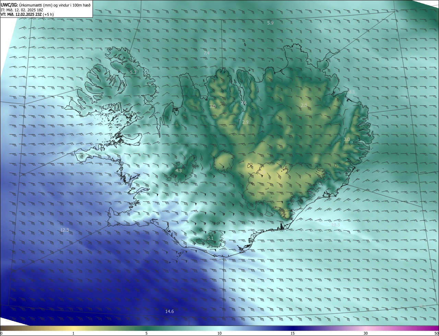The height and width of the screenshot is (336, 439).
Task: Click the 10 tick label on the color scale
Action: click(219, 333)
